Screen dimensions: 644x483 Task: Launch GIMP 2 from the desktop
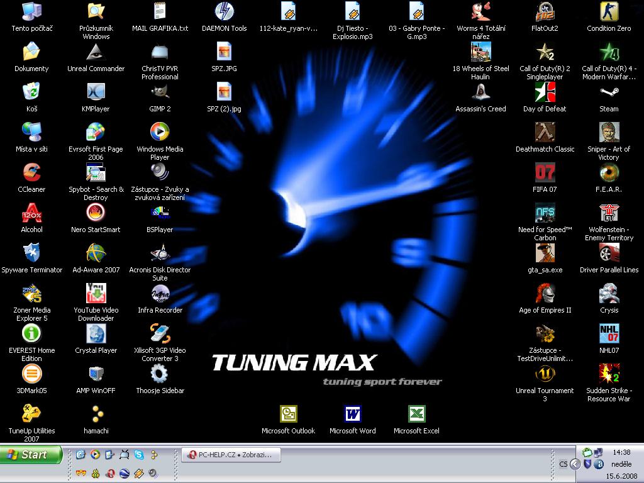(160, 92)
